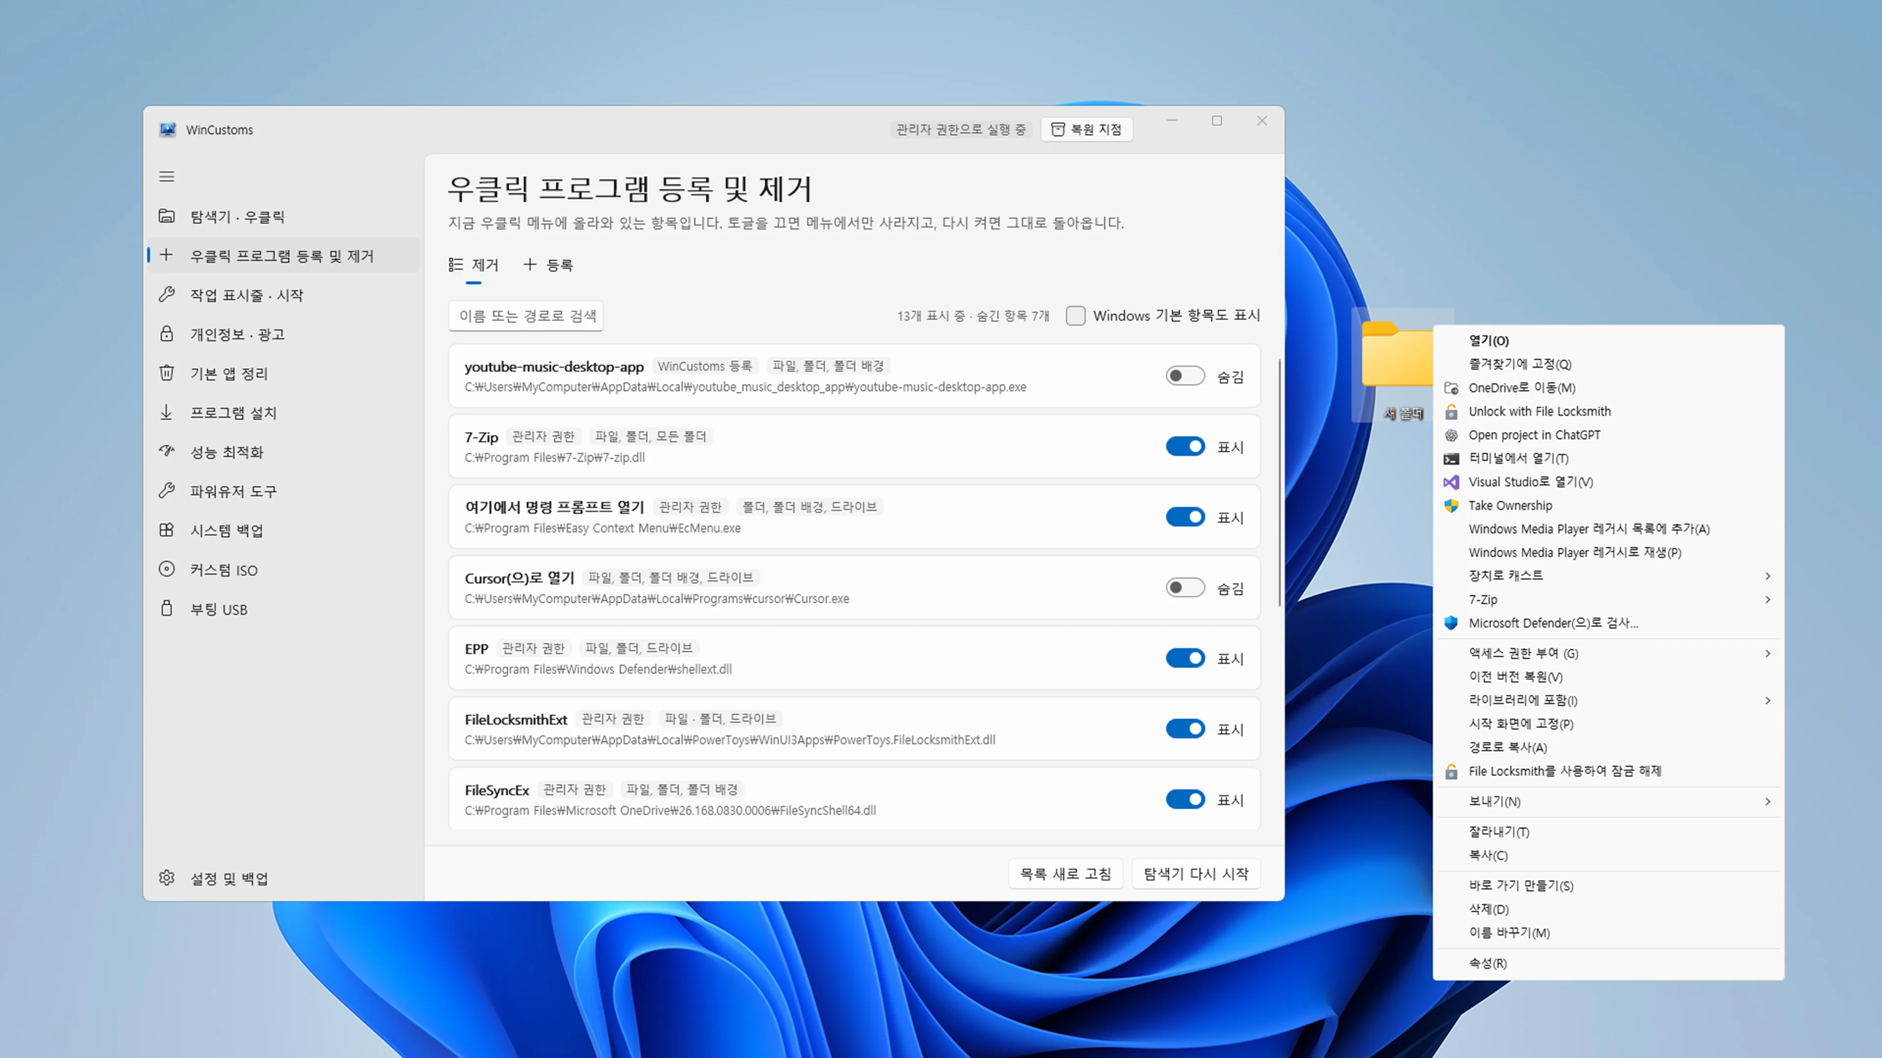The height and width of the screenshot is (1058, 1882).
Task: Click the USB icon beside 부팅 USB
Action: click(x=167, y=608)
